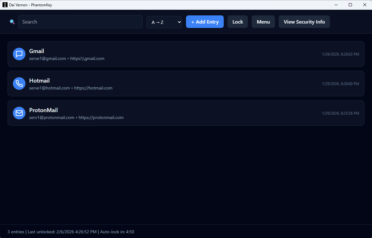View Security Info
This screenshot has height=238, width=372.
[304, 22]
